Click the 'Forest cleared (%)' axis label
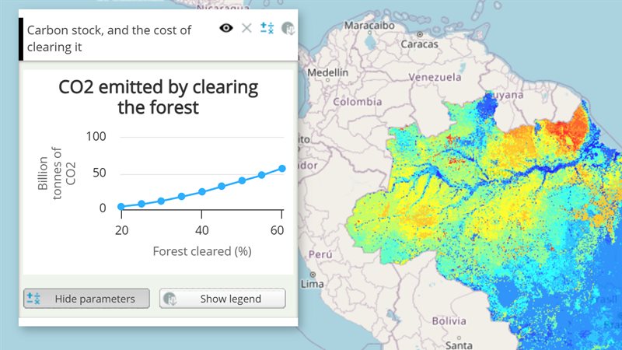This screenshot has height=350, width=622. [x=202, y=251]
